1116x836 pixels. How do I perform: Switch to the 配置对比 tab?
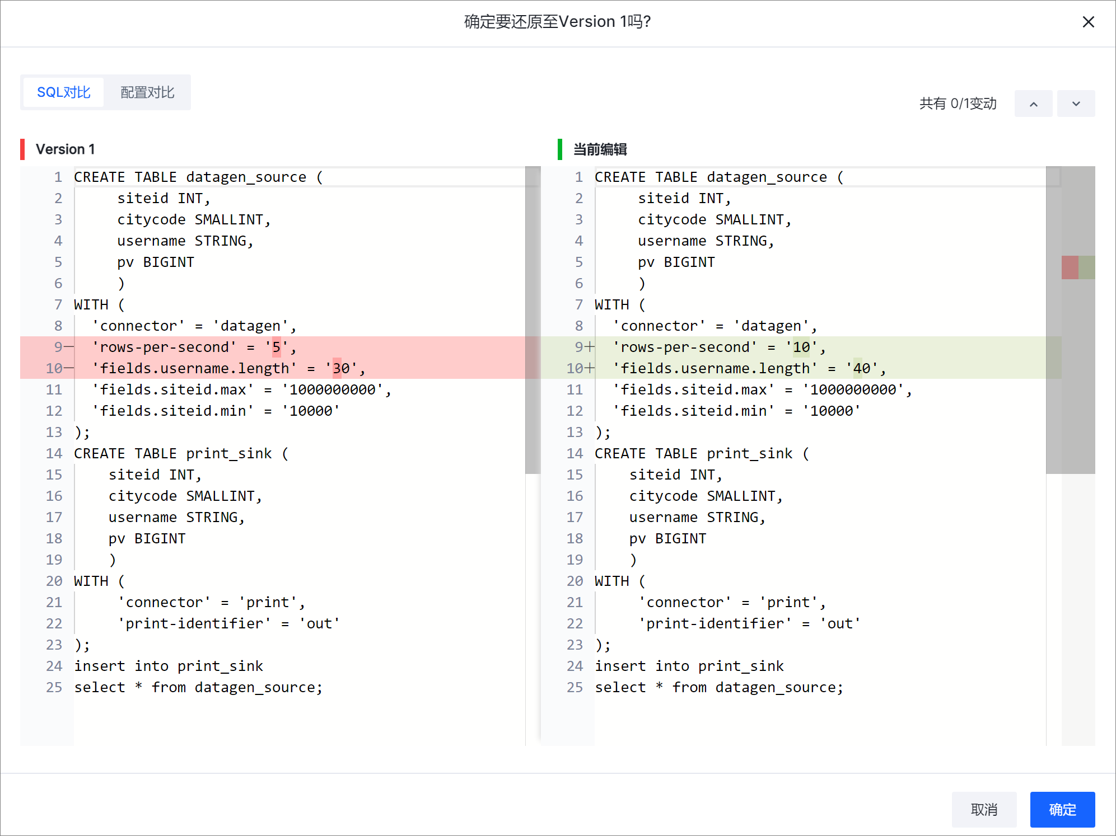click(148, 92)
